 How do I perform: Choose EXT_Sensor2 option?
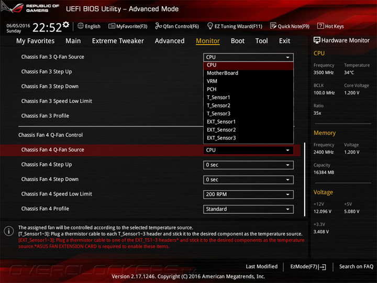coord(248,130)
